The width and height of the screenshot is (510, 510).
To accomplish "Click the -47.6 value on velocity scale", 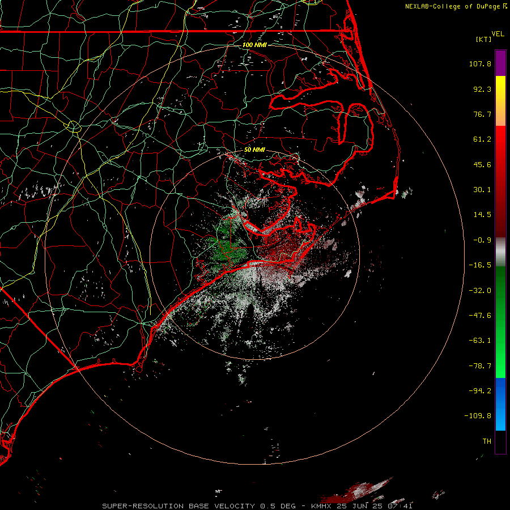I will (480, 316).
